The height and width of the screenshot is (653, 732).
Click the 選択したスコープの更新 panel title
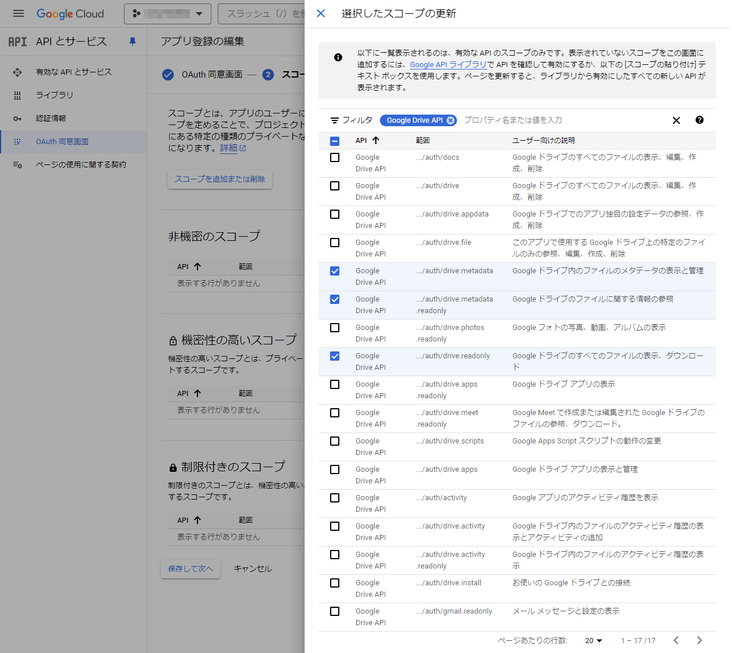(399, 13)
